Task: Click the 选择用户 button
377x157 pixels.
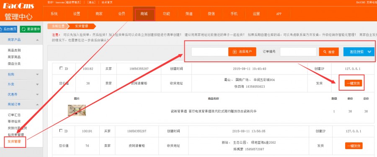Action: coord(242,52)
